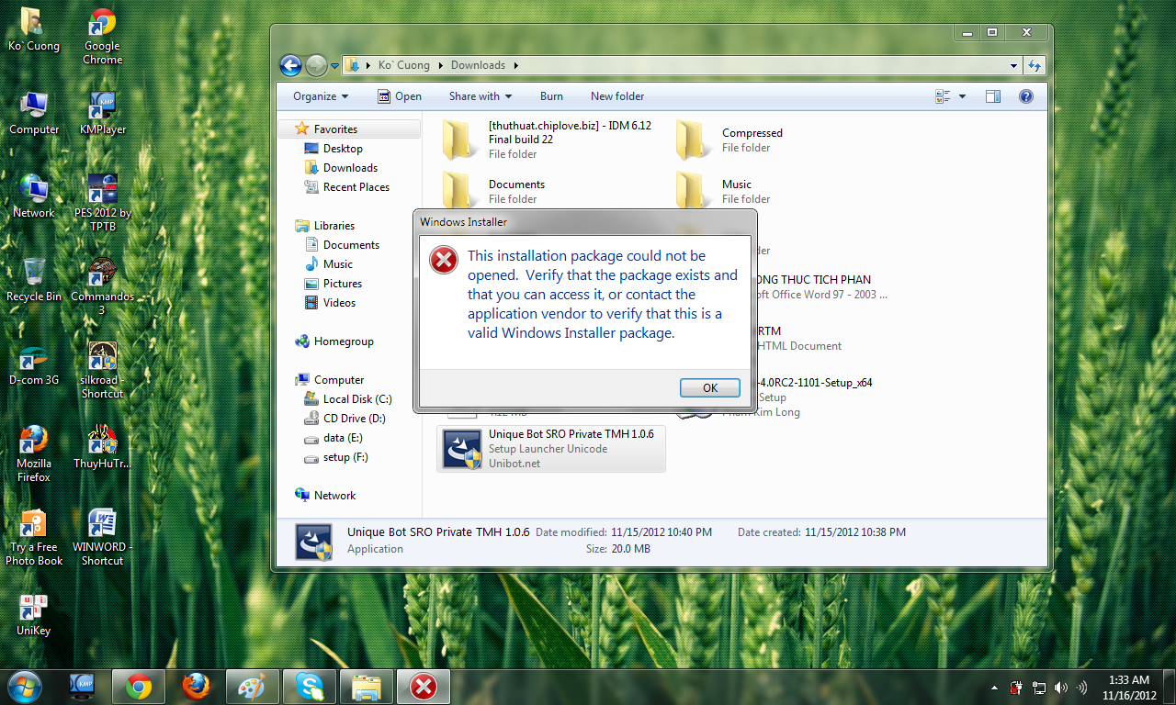Click Burn in the Explorer toolbar
The image size is (1176, 705).
(551, 96)
